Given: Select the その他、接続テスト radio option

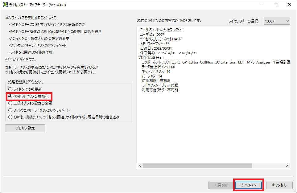Looking at the screenshot, I should pyautogui.click(x=10, y=117).
